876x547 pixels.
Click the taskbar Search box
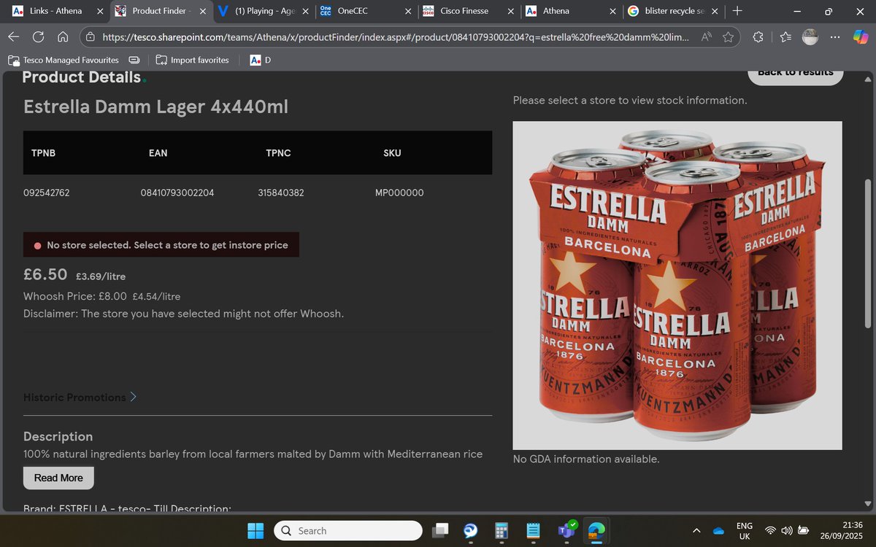(348, 530)
